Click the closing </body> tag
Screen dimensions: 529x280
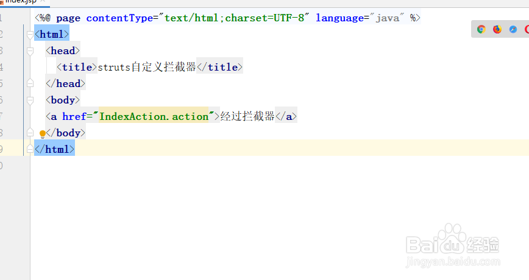[65, 133]
